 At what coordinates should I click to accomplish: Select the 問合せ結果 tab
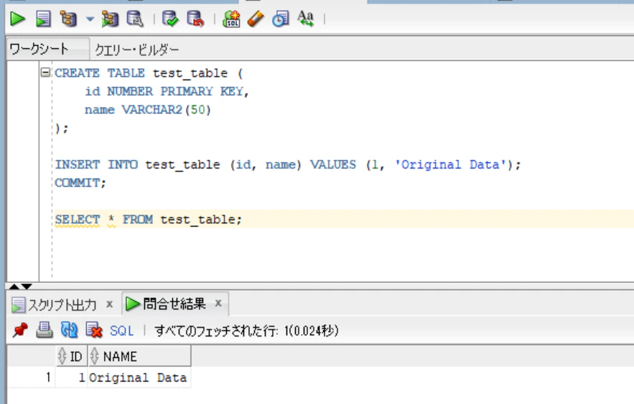(174, 304)
